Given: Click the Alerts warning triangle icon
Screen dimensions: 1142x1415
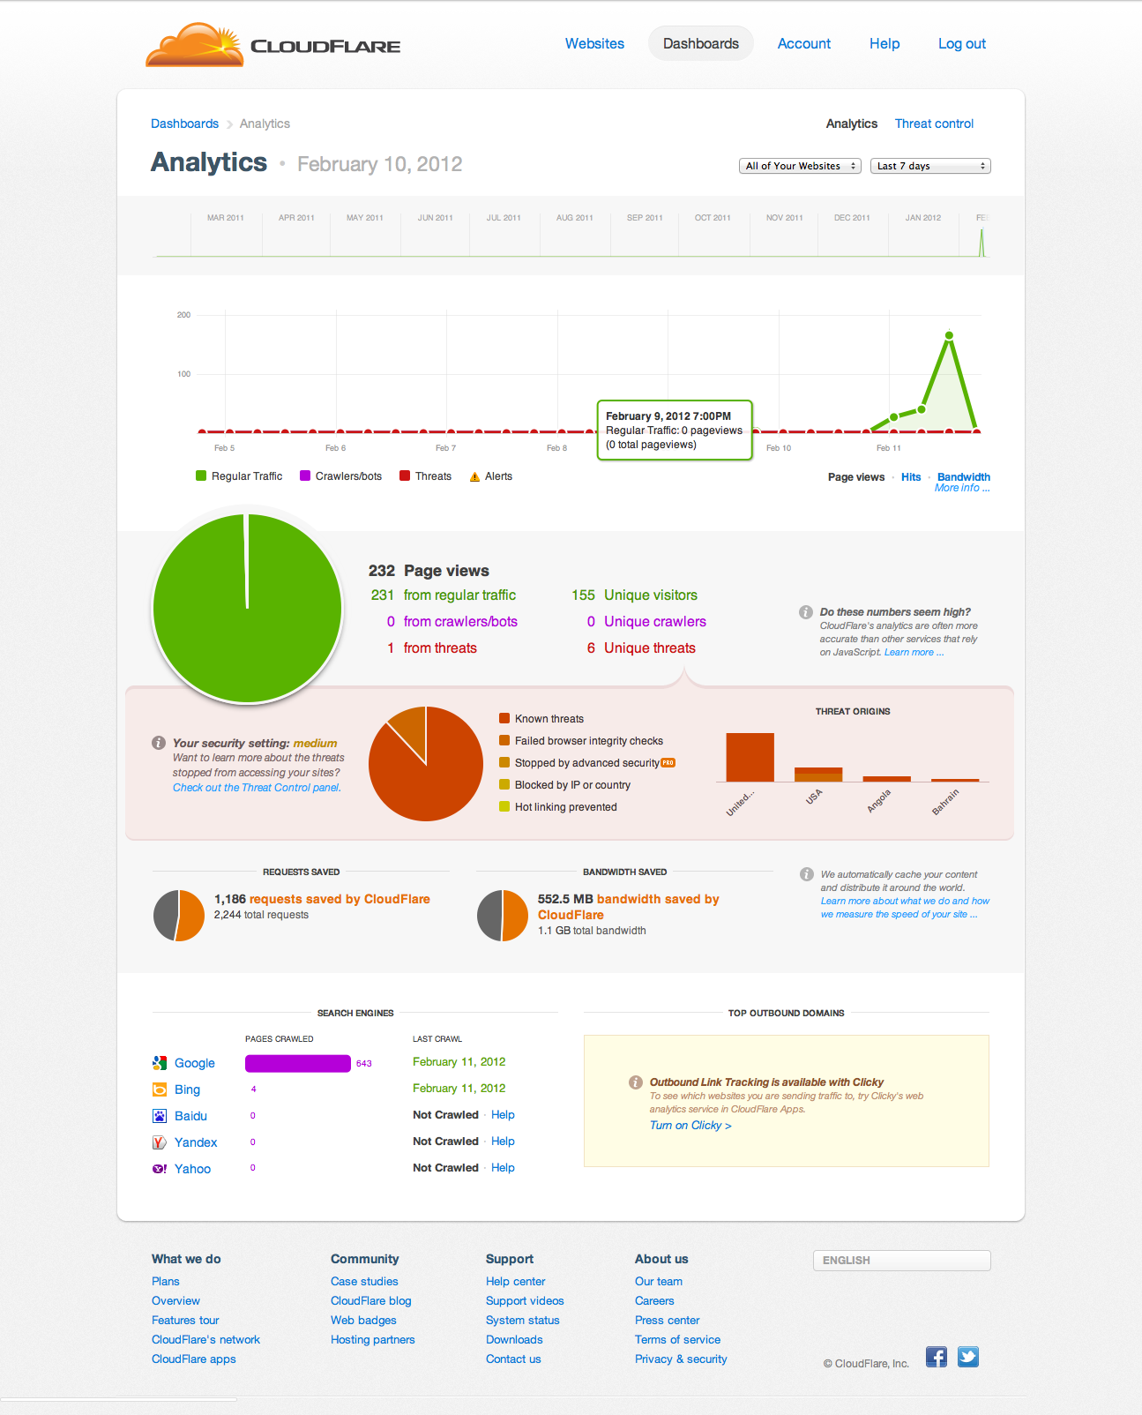Looking at the screenshot, I should 475,476.
